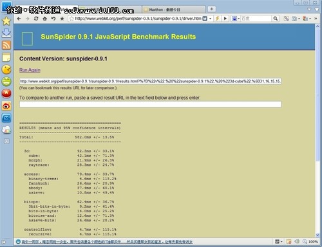Open the RSS feed reader sidebar icon

6,45
